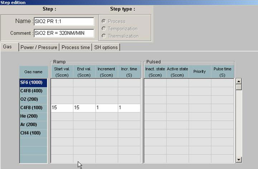Switch to the Power / Pressure tab
This screenshot has width=258, height=169.
[x=39, y=47]
